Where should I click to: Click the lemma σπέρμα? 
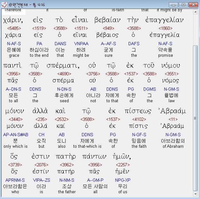tap(63, 81)
